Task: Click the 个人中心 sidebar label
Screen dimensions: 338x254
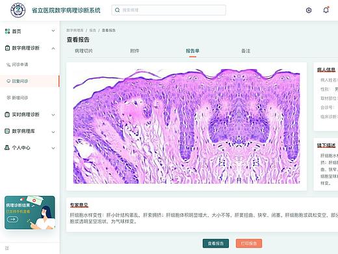Action: 21,148
